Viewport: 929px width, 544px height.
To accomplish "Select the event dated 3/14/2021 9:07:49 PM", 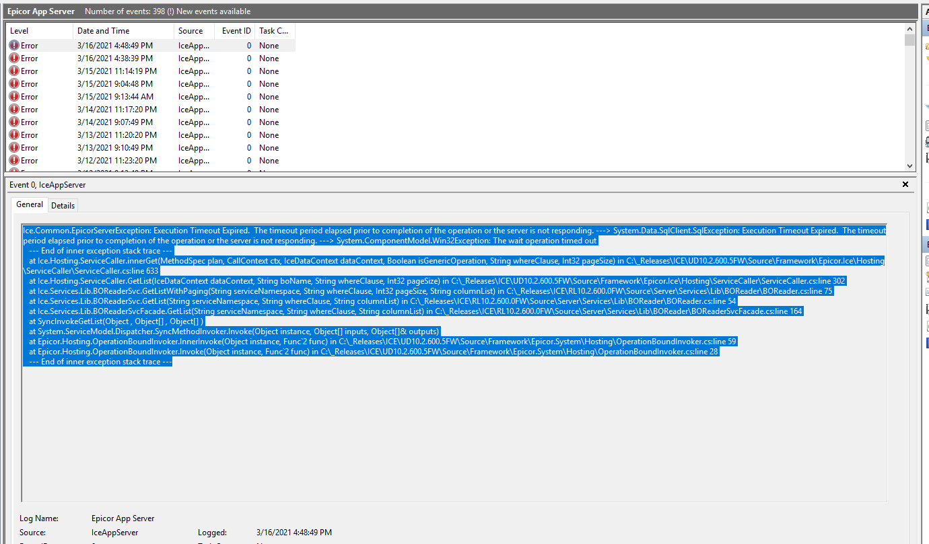I will (x=151, y=122).
